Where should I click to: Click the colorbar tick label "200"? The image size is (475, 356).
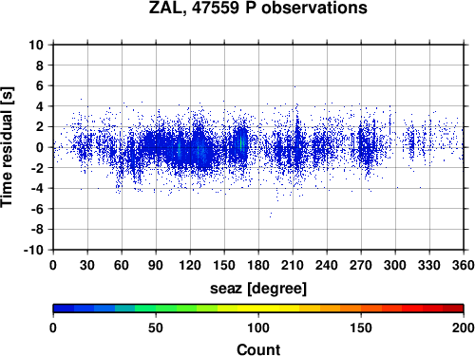464,328
